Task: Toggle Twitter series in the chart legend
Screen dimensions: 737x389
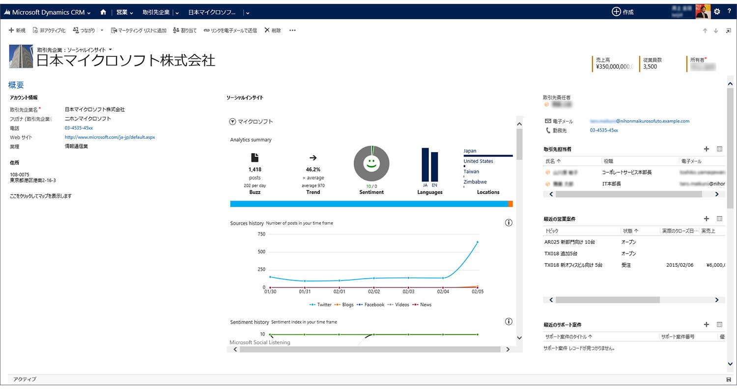Action: (x=321, y=305)
